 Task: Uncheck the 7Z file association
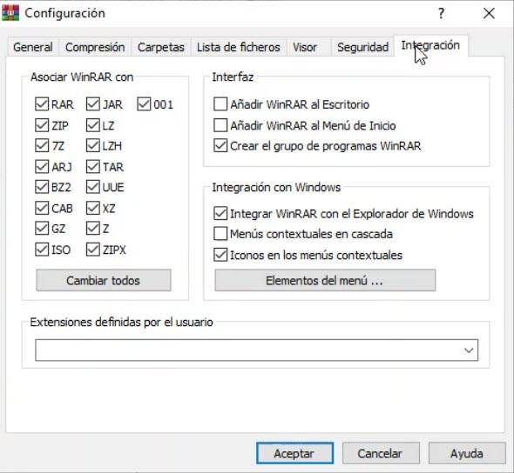coord(42,145)
